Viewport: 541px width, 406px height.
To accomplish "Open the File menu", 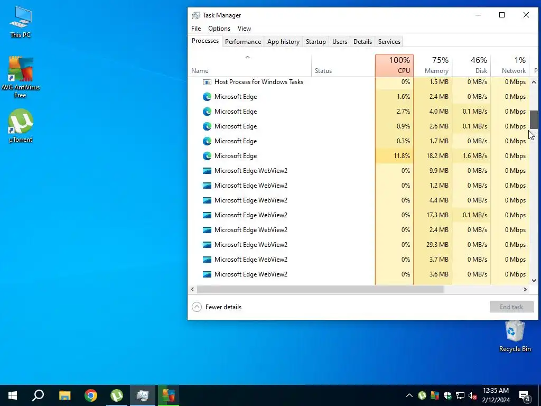I will pos(196,29).
